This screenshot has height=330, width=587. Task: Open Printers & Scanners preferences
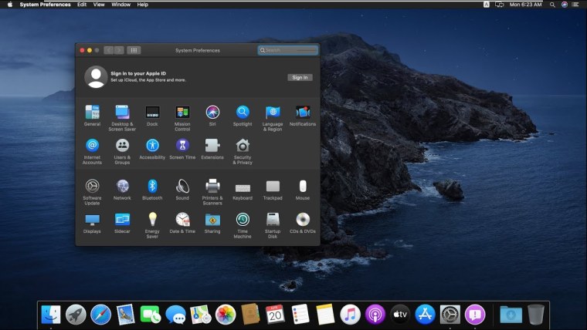click(212, 186)
